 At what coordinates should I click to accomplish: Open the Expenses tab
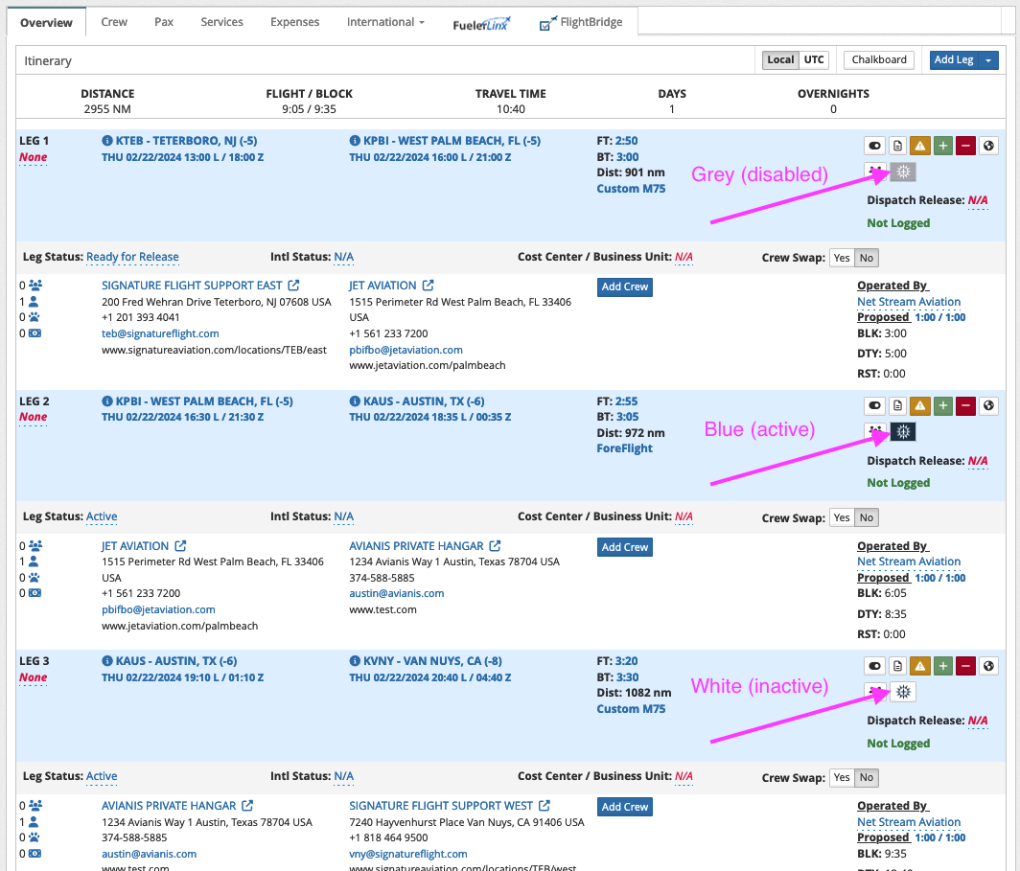295,22
